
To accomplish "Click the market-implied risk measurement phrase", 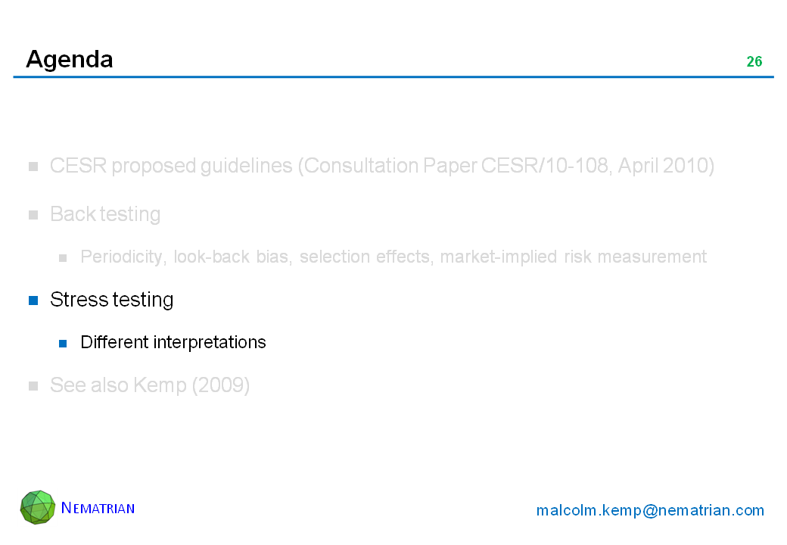I will (573, 257).
